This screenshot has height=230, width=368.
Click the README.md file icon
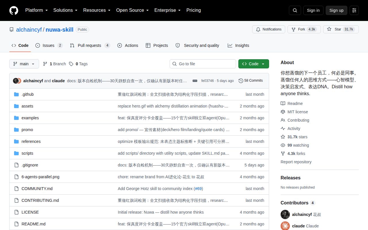[x=16, y=224]
